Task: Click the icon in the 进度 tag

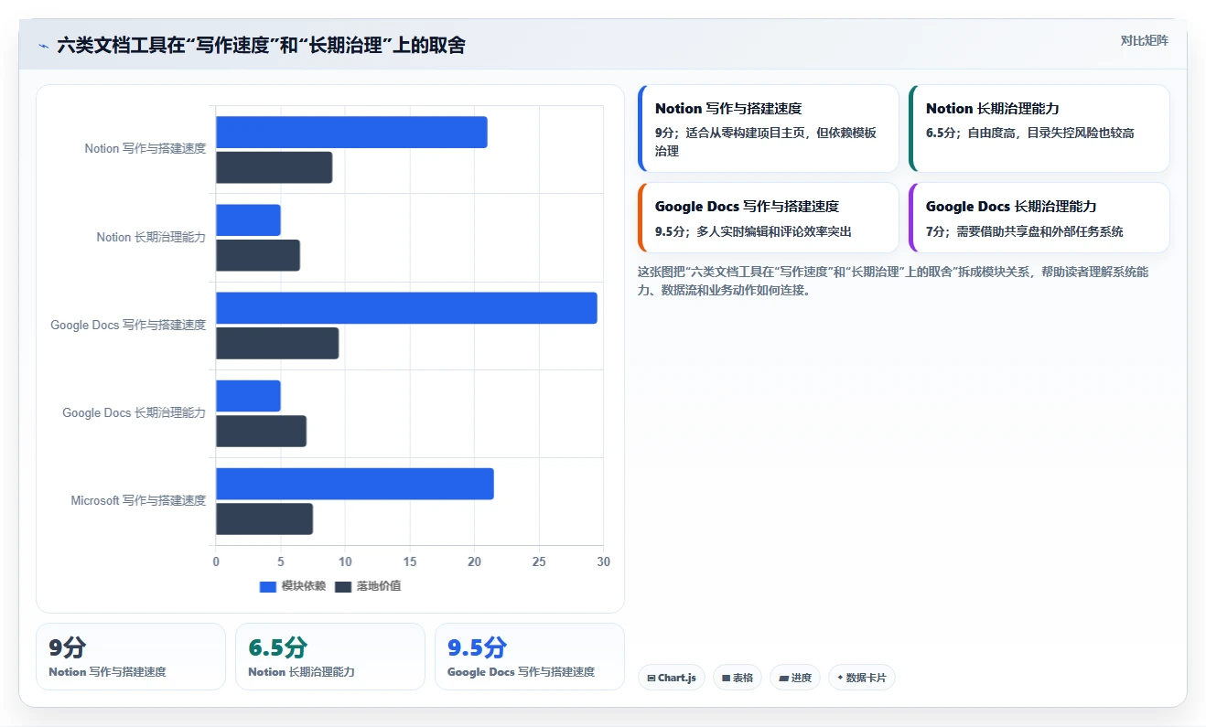Action: click(x=783, y=679)
